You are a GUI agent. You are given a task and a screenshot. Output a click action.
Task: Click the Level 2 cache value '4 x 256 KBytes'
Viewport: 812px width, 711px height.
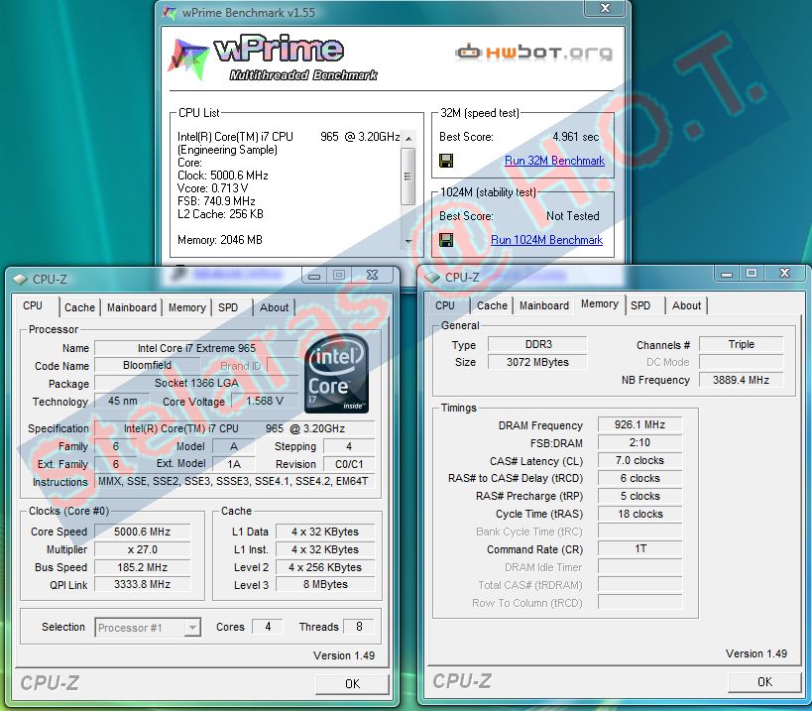click(325, 567)
